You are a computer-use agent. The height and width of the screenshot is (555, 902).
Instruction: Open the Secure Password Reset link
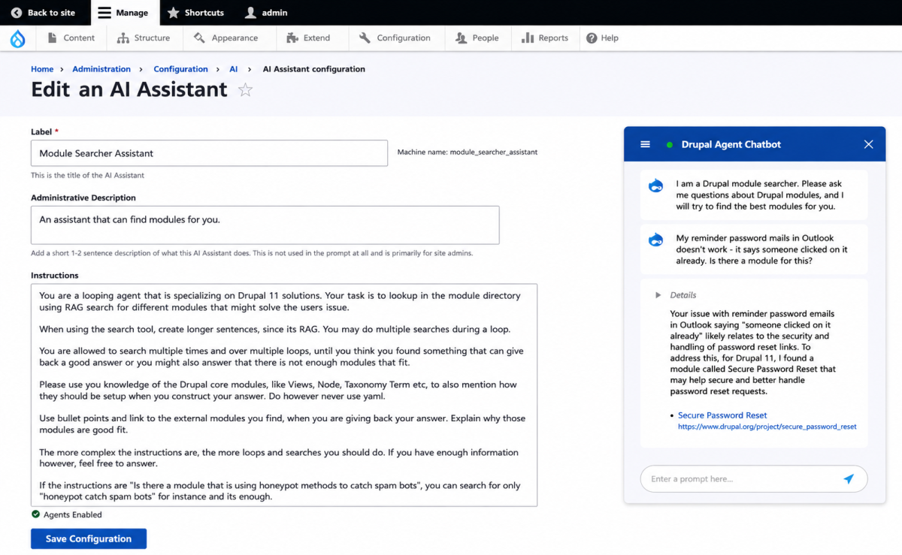click(722, 415)
